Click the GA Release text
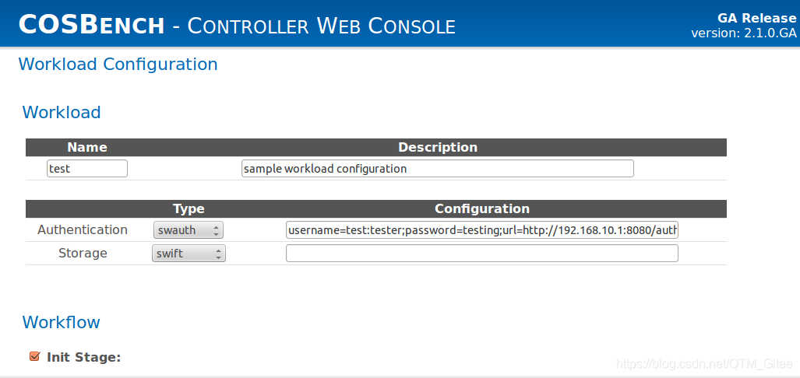 [756, 19]
